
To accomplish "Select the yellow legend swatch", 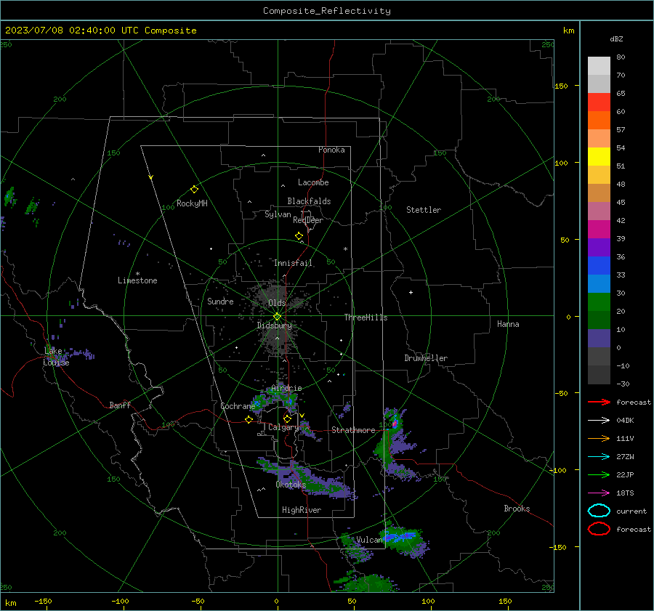I will 599,156.
